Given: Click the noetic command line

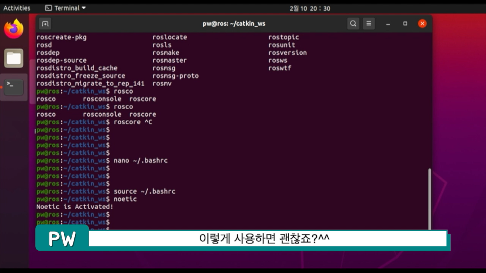Looking at the screenshot, I should pyautogui.click(x=125, y=199).
